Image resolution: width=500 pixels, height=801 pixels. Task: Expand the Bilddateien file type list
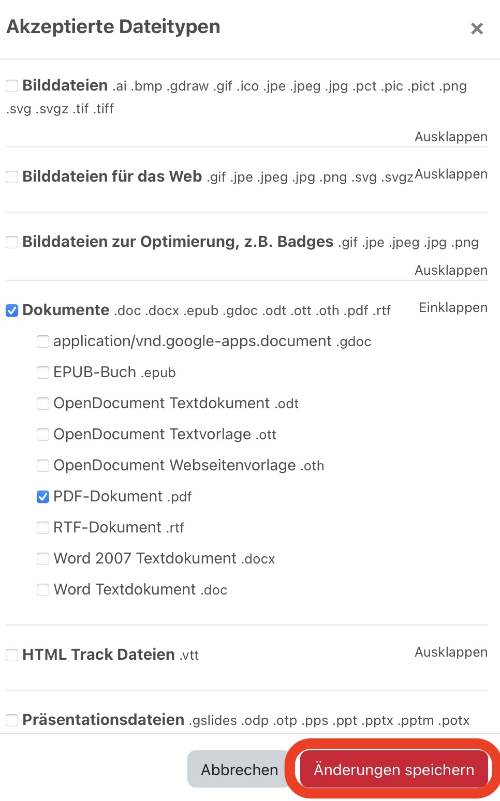tap(451, 137)
